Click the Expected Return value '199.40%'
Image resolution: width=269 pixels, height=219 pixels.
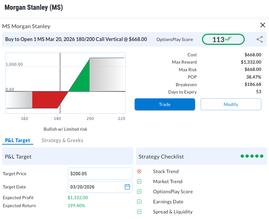[x=76, y=205]
